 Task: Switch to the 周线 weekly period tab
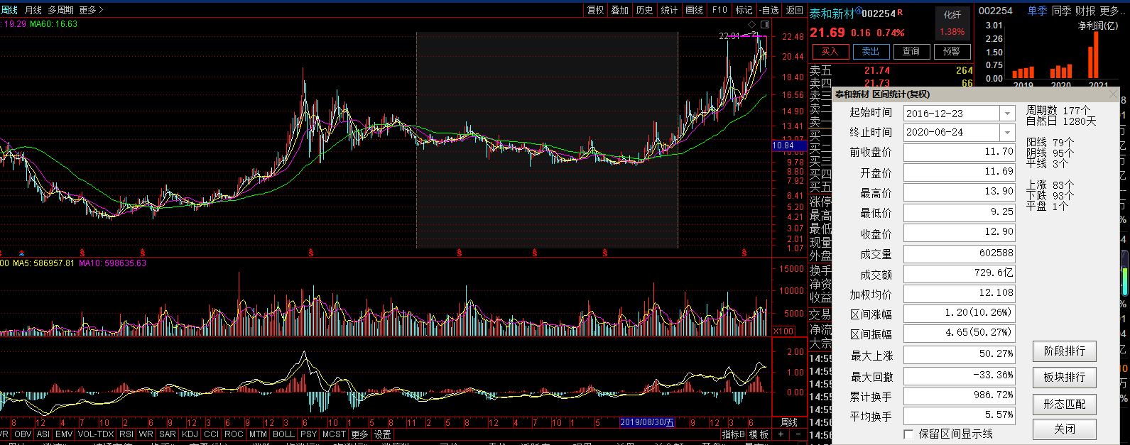pyautogui.click(x=9, y=10)
